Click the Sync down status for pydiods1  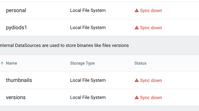(x=151, y=28)
